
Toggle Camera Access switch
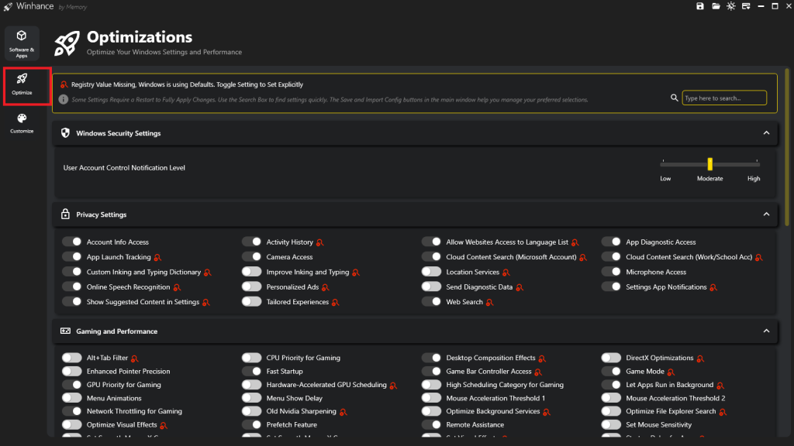[252, 257]
